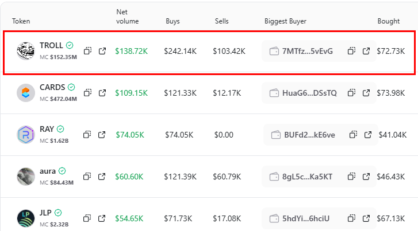Open TROLL token in external link
The height and width of the screenshot is (231, 418).
[102, 51]
